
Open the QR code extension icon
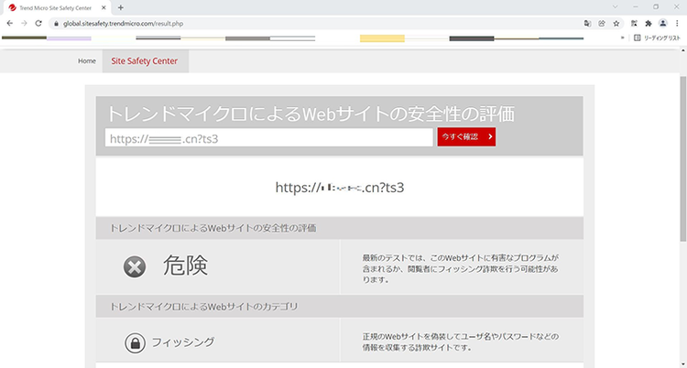[x=634, y=24]
